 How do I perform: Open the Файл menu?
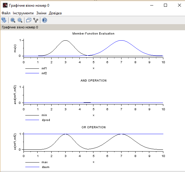[6, 13]
